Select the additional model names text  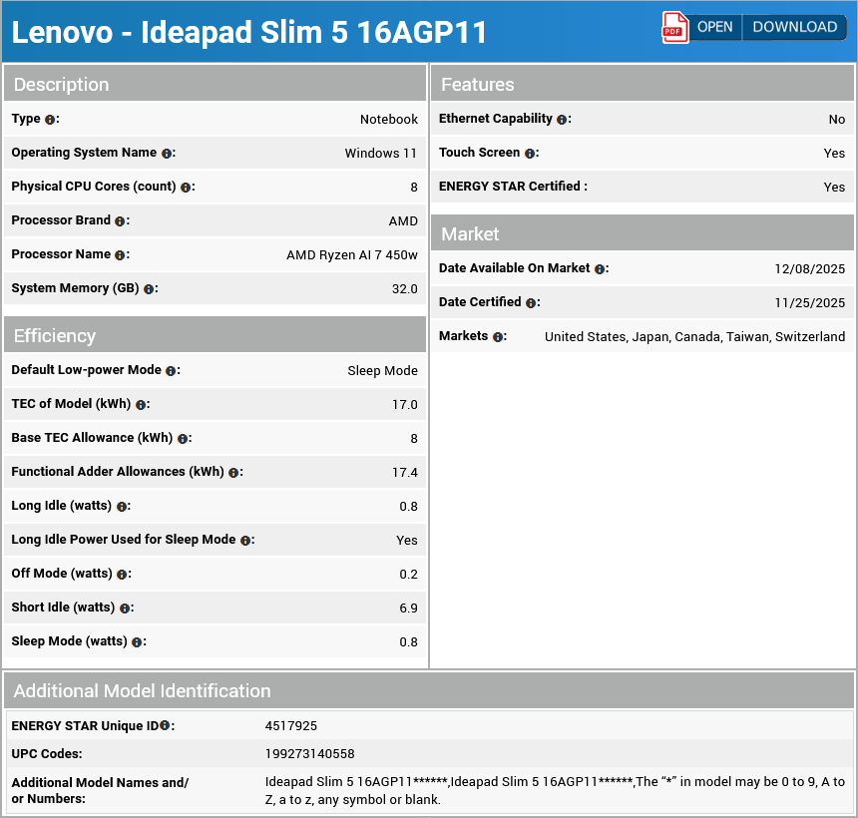tap(555, 791)
